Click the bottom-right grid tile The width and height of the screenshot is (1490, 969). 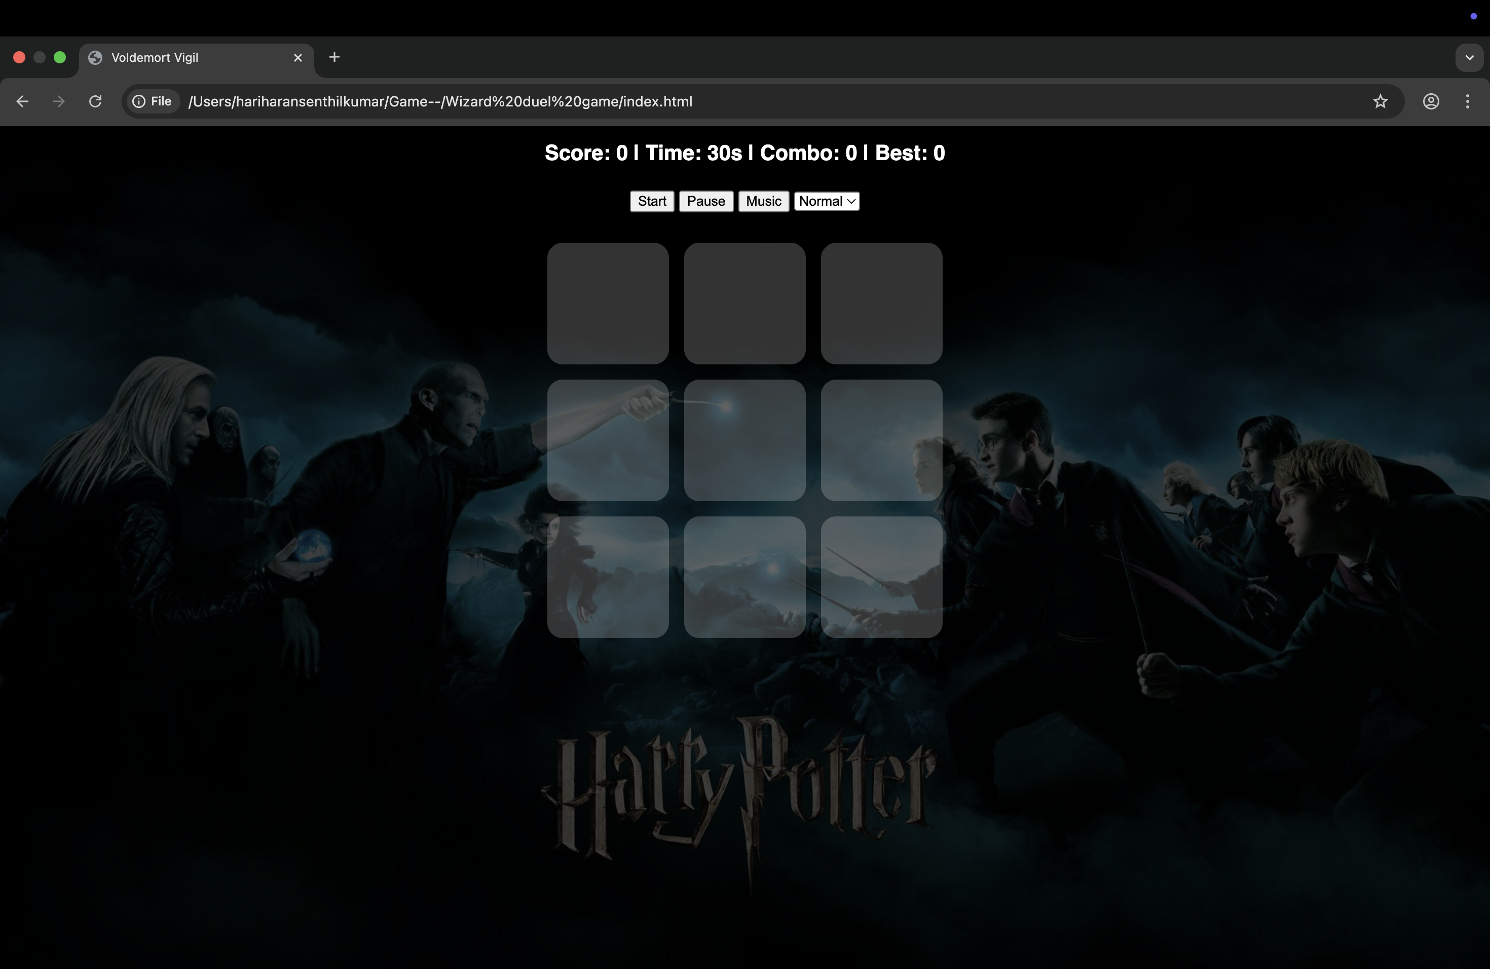pyautogui.click(x=881, y=577)
